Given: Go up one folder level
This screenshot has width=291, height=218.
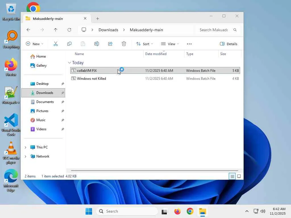Looking at the screenshot, I should pos(55,30).
